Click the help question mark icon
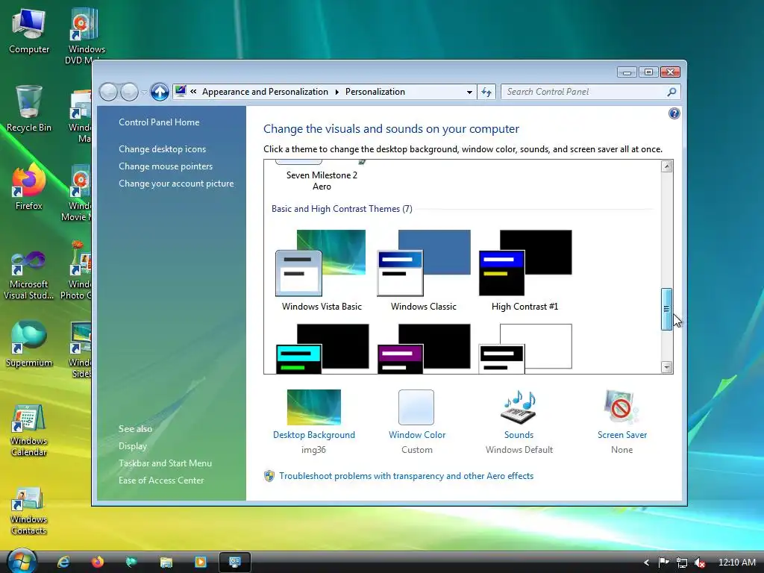764x573 pixels. [x=674, y=113]
